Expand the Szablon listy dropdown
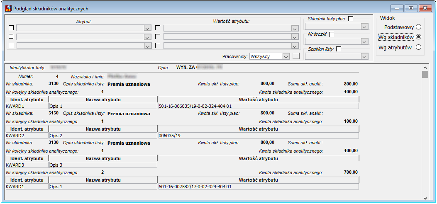The image size is (437, 204). pyautogui.click(x=364, y=56)
